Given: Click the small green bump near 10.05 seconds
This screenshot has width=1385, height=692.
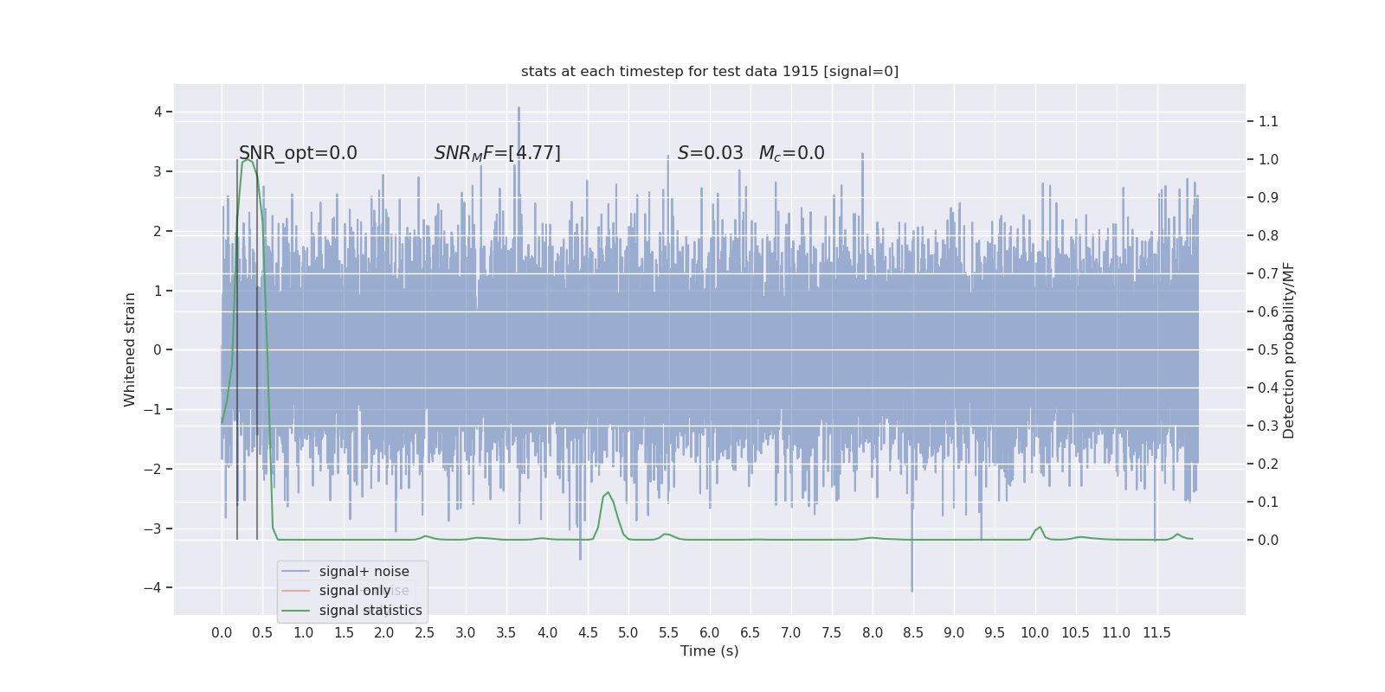Looking at the screenshot, I should (1040, 528).
